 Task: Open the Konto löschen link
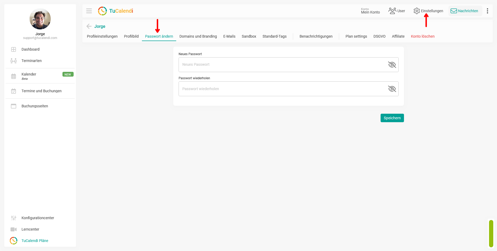click(x=423, y=36)
